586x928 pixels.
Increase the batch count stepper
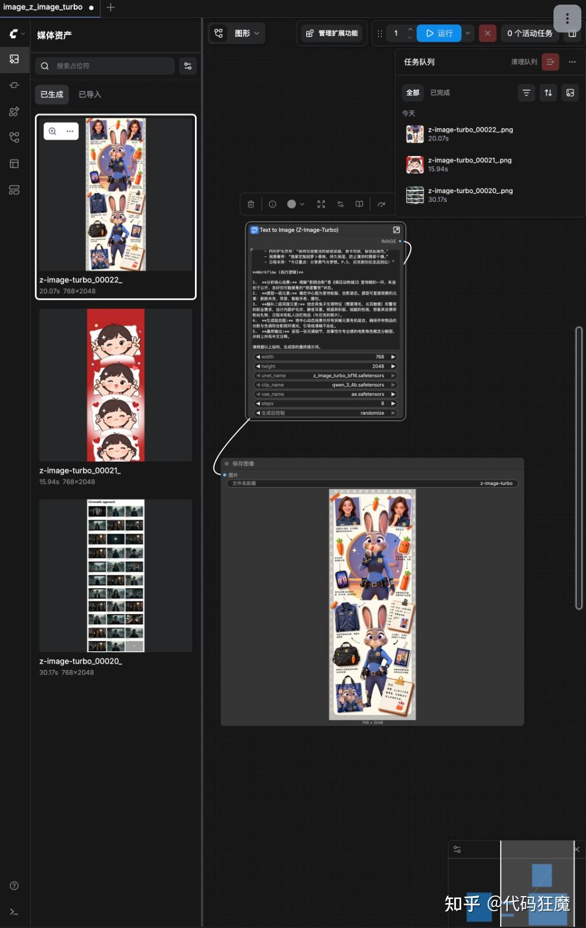pyautogui.click(x=410, y=29)
